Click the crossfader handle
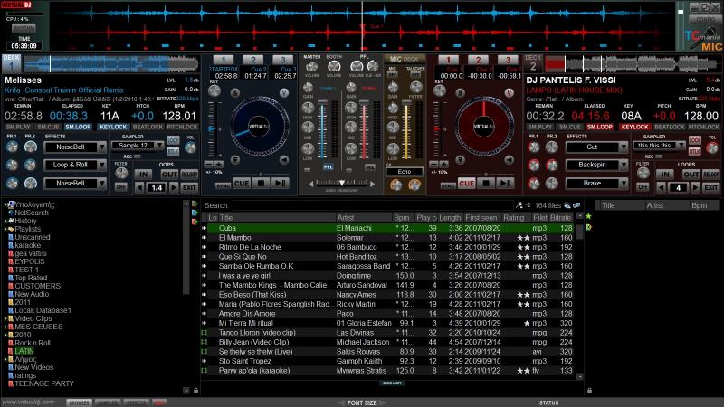The height and width of the screenshot is (407, 724). pyautogui.click(x=342, y=184)
